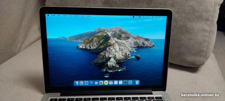Click the battery status icon
225x101 pixels.
pos(140,17)
